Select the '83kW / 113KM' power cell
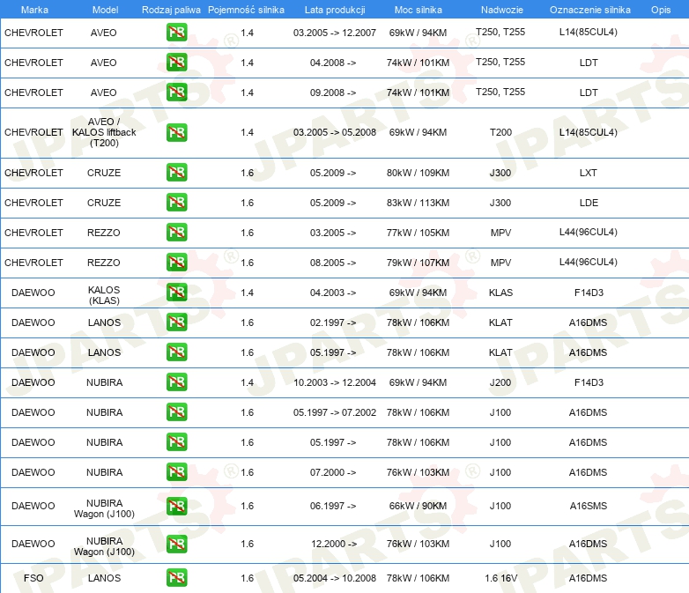The width and height of the screenshot is (689, 593). click(x=418, y=203)
